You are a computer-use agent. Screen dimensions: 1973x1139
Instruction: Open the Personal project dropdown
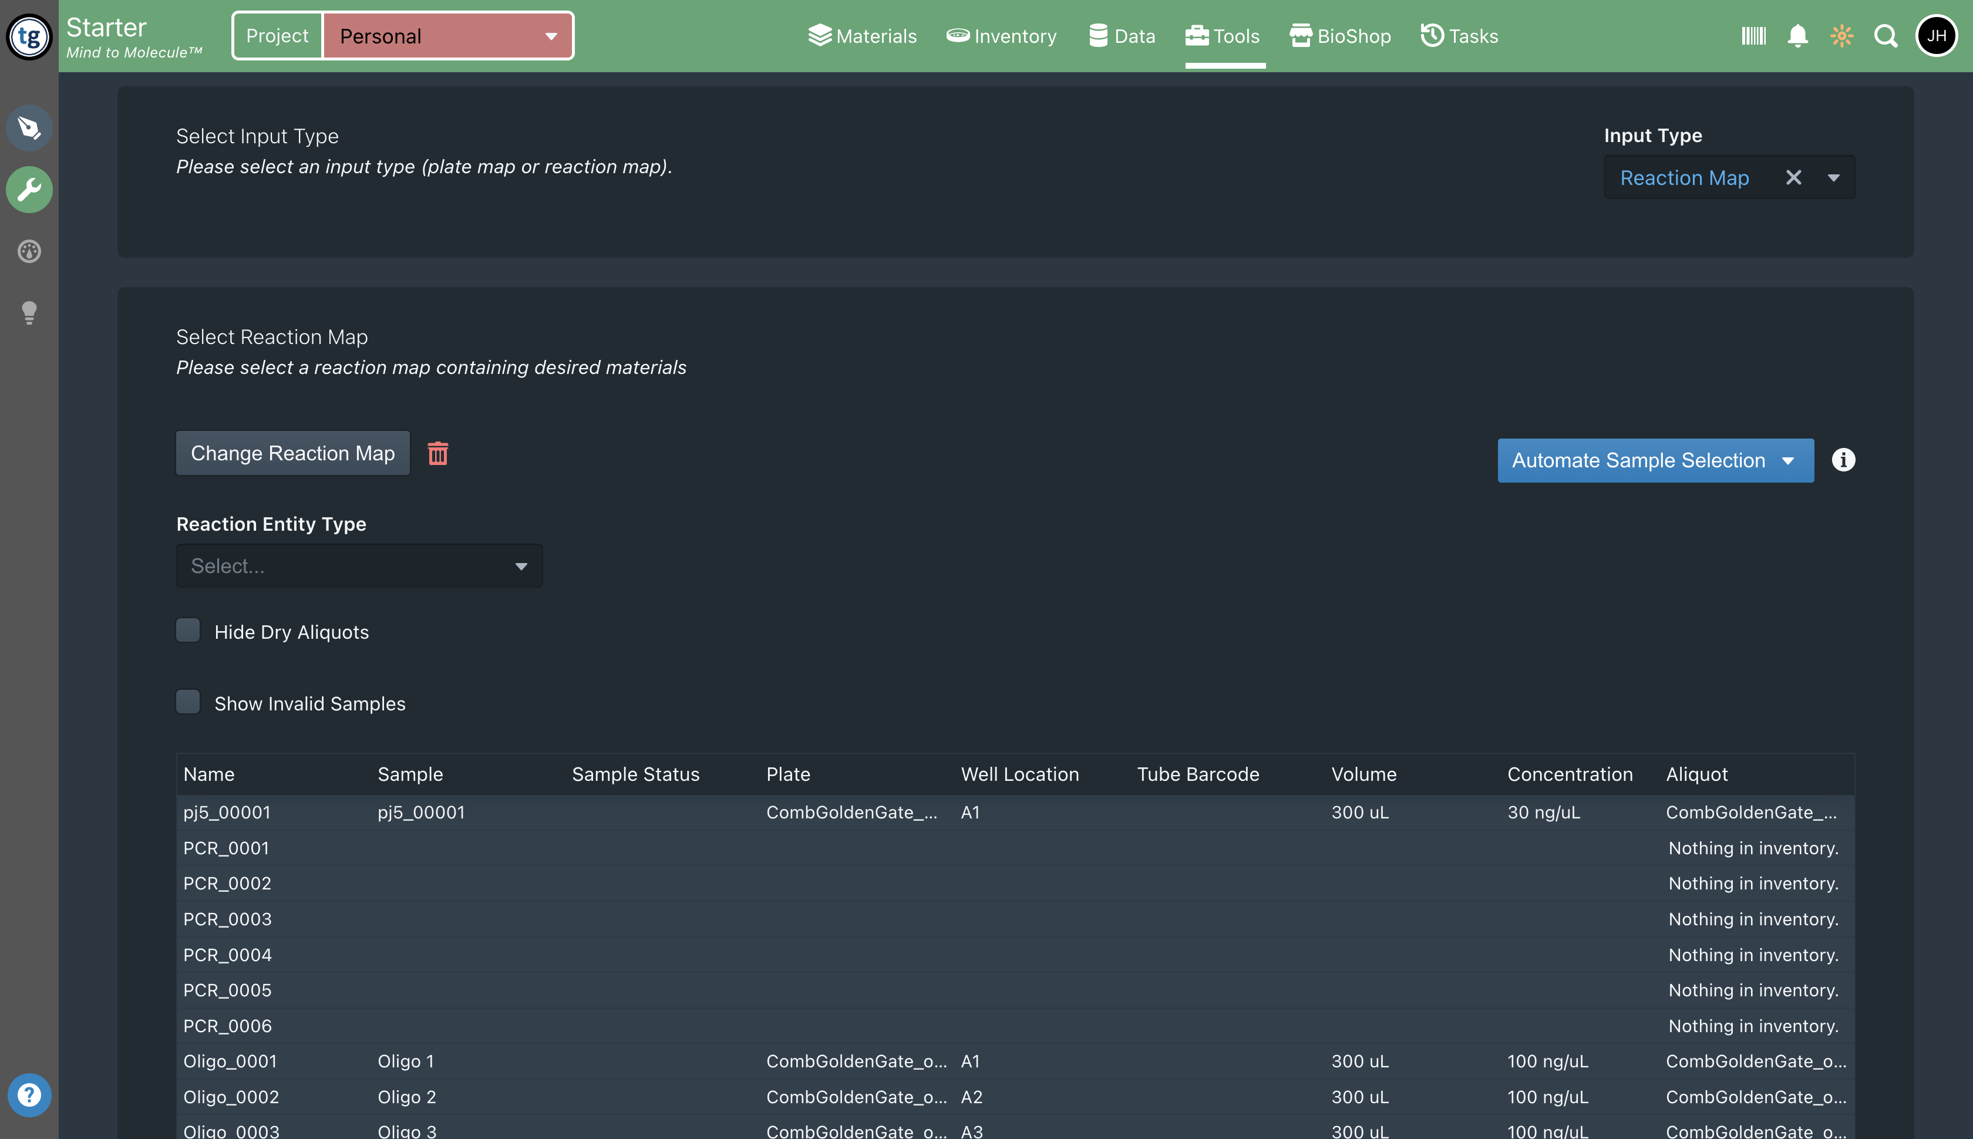click(447, 36)
